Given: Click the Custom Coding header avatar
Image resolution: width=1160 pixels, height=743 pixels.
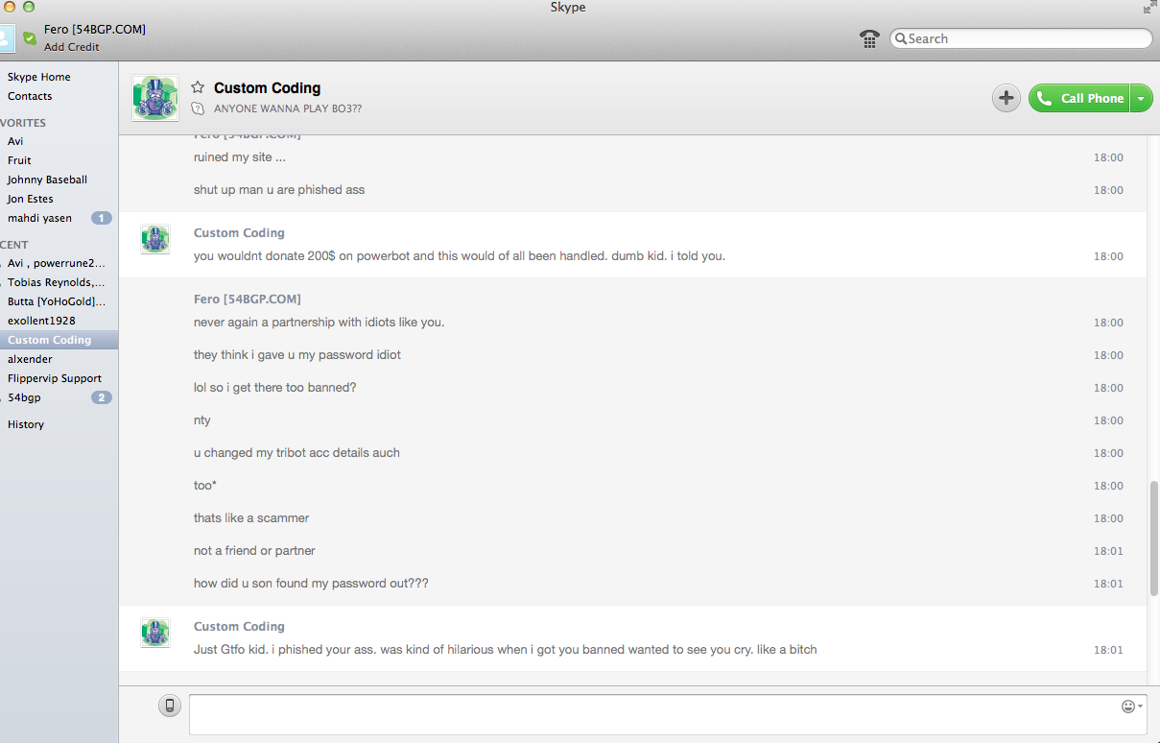Looking at the screenshot, I should coord(154,98).
